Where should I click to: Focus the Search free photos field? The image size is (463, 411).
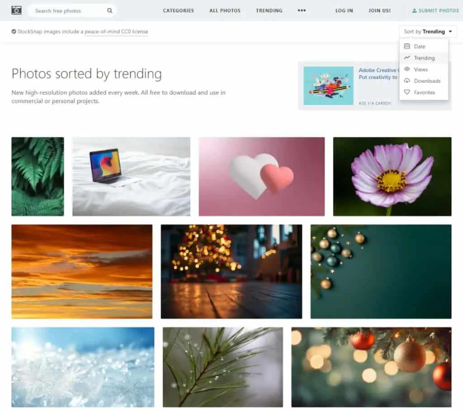coord(69,11)
